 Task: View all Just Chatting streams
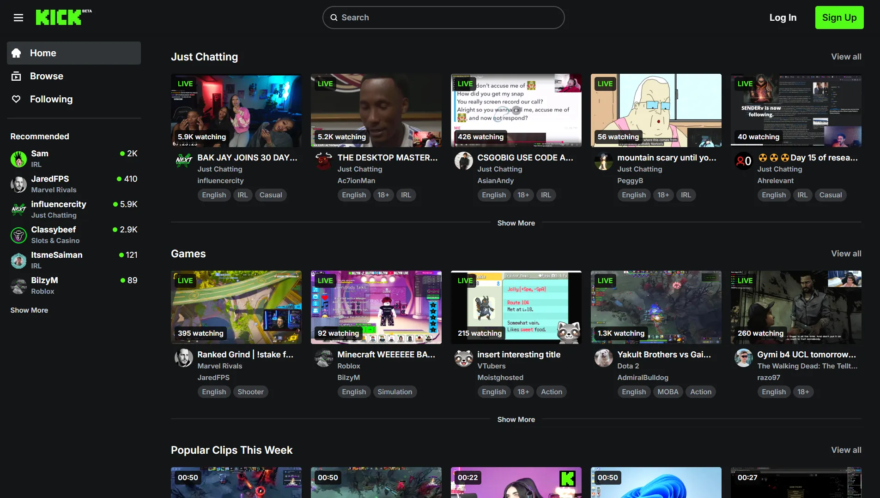point(846,57)
